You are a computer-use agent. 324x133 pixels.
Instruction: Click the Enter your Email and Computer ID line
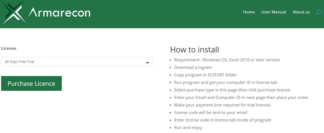tap(241, 97)
